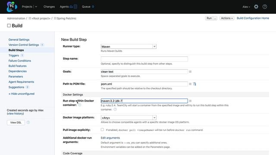Open administration settings gear icon
The height and width of the screenshot is (155, 276).
pos(256,7)
